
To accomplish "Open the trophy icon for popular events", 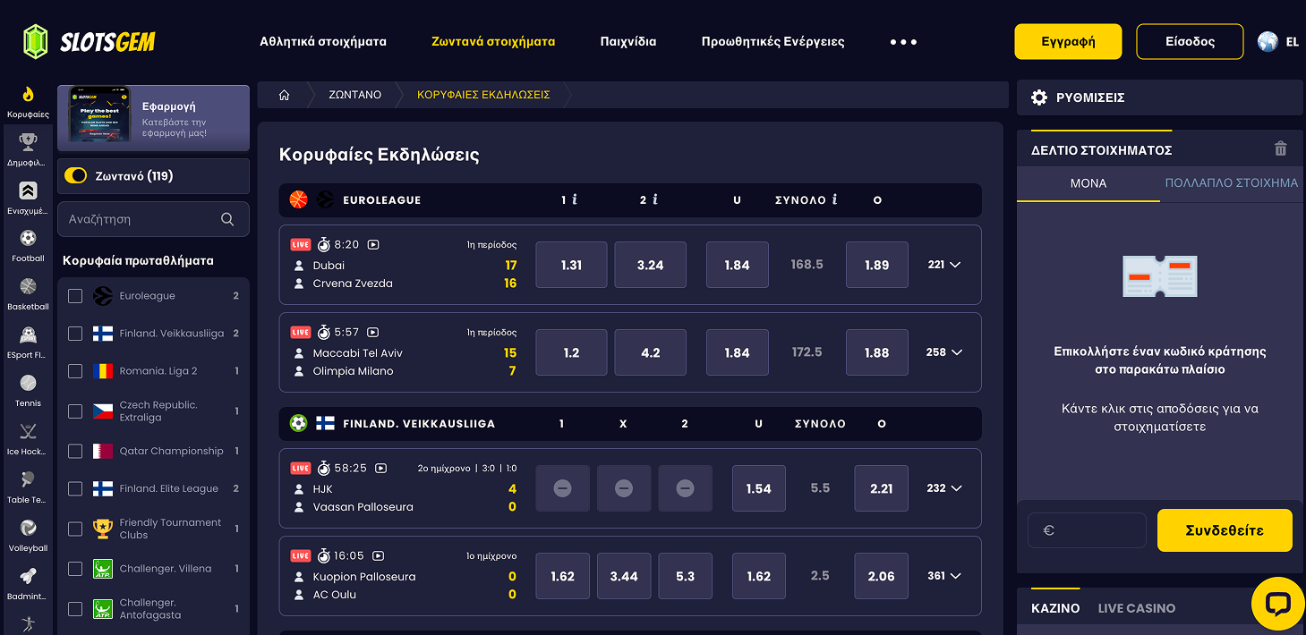I will pyautogui.click(x=28, y=142).
